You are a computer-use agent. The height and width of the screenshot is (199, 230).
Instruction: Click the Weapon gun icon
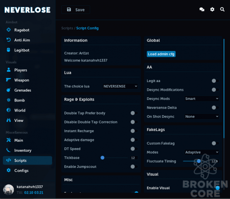pos(8,80)
